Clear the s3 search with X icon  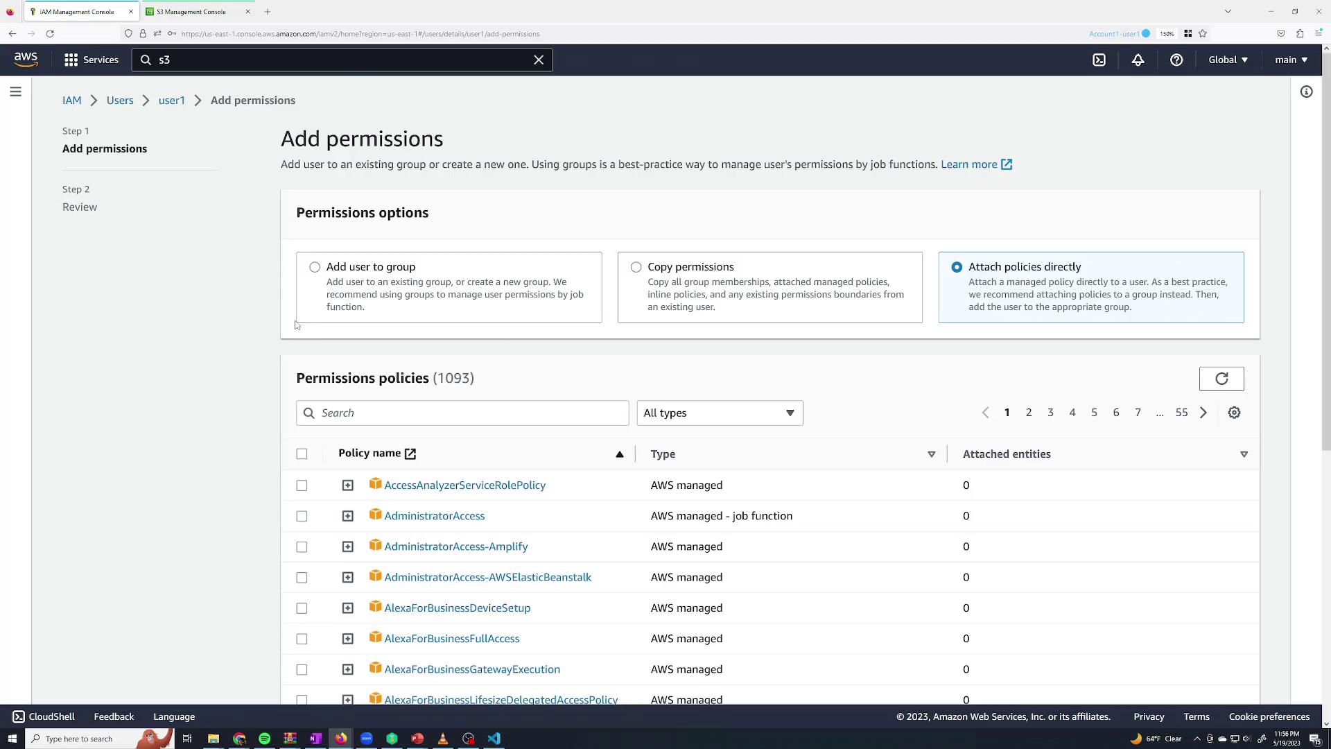539,60
